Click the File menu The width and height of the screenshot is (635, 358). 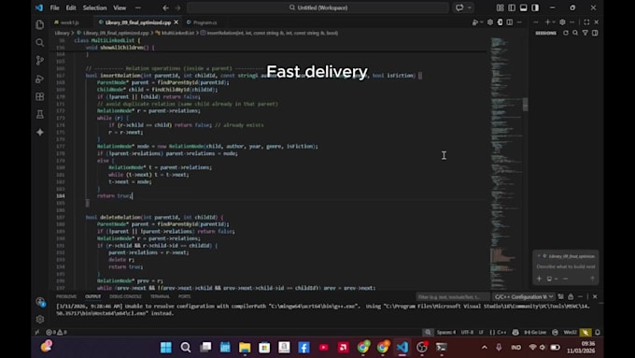pos(55,7)
